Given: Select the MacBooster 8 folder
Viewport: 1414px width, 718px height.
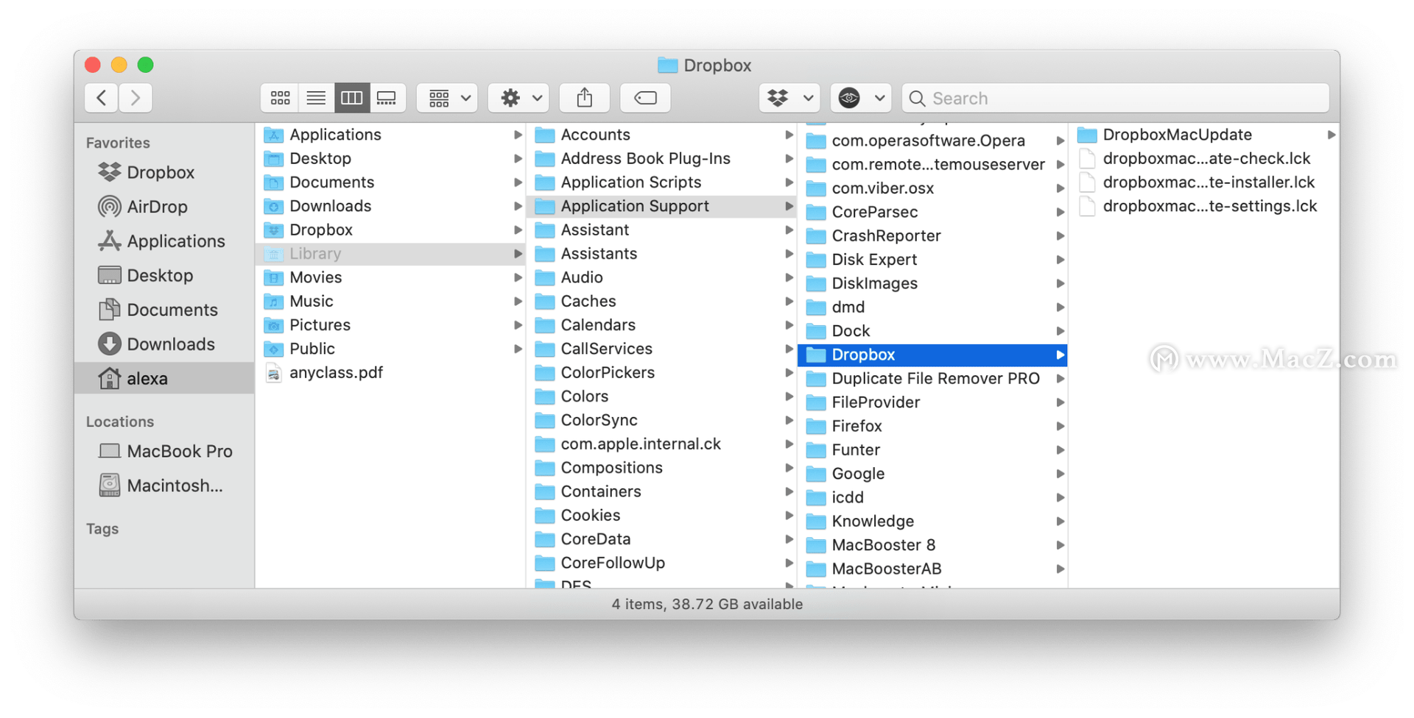Looking at the screenshot, I should click(x=933, y=545).
